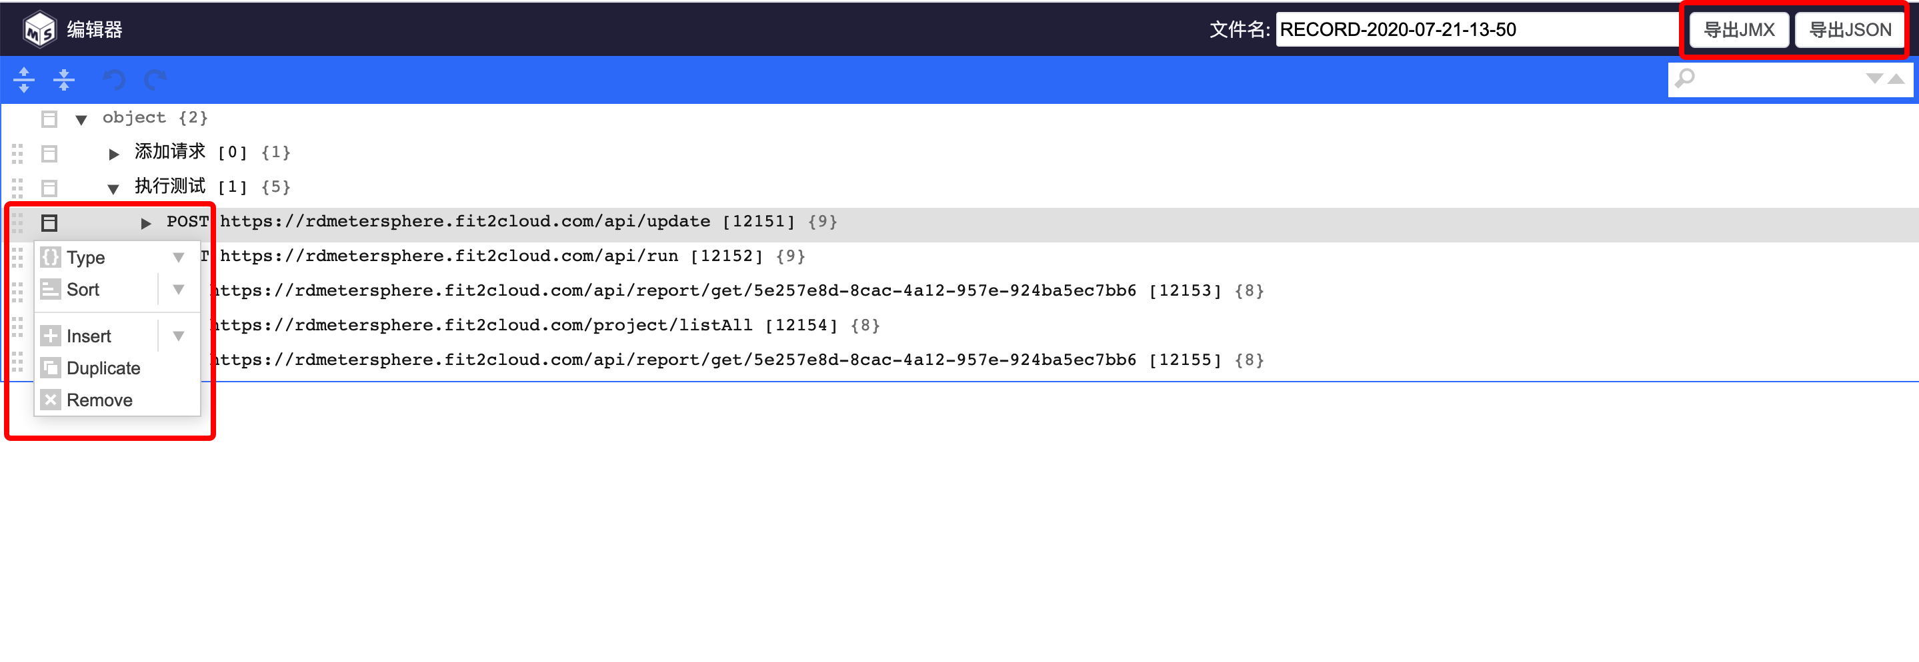The width and height of the screenshot is (1919, 662).
Task: Collapse all fields with the toolbar icon
Action: [64, 80]
